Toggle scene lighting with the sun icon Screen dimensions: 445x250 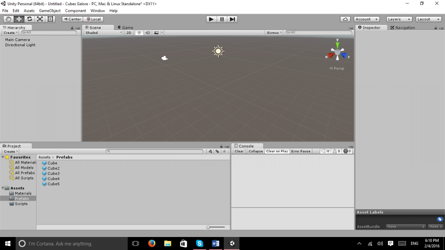138,32
